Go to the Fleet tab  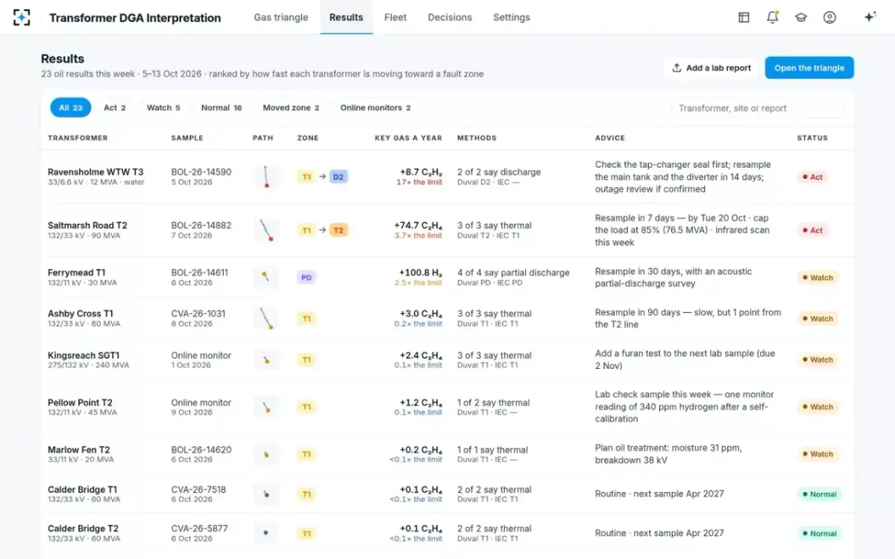click(395, 17)
